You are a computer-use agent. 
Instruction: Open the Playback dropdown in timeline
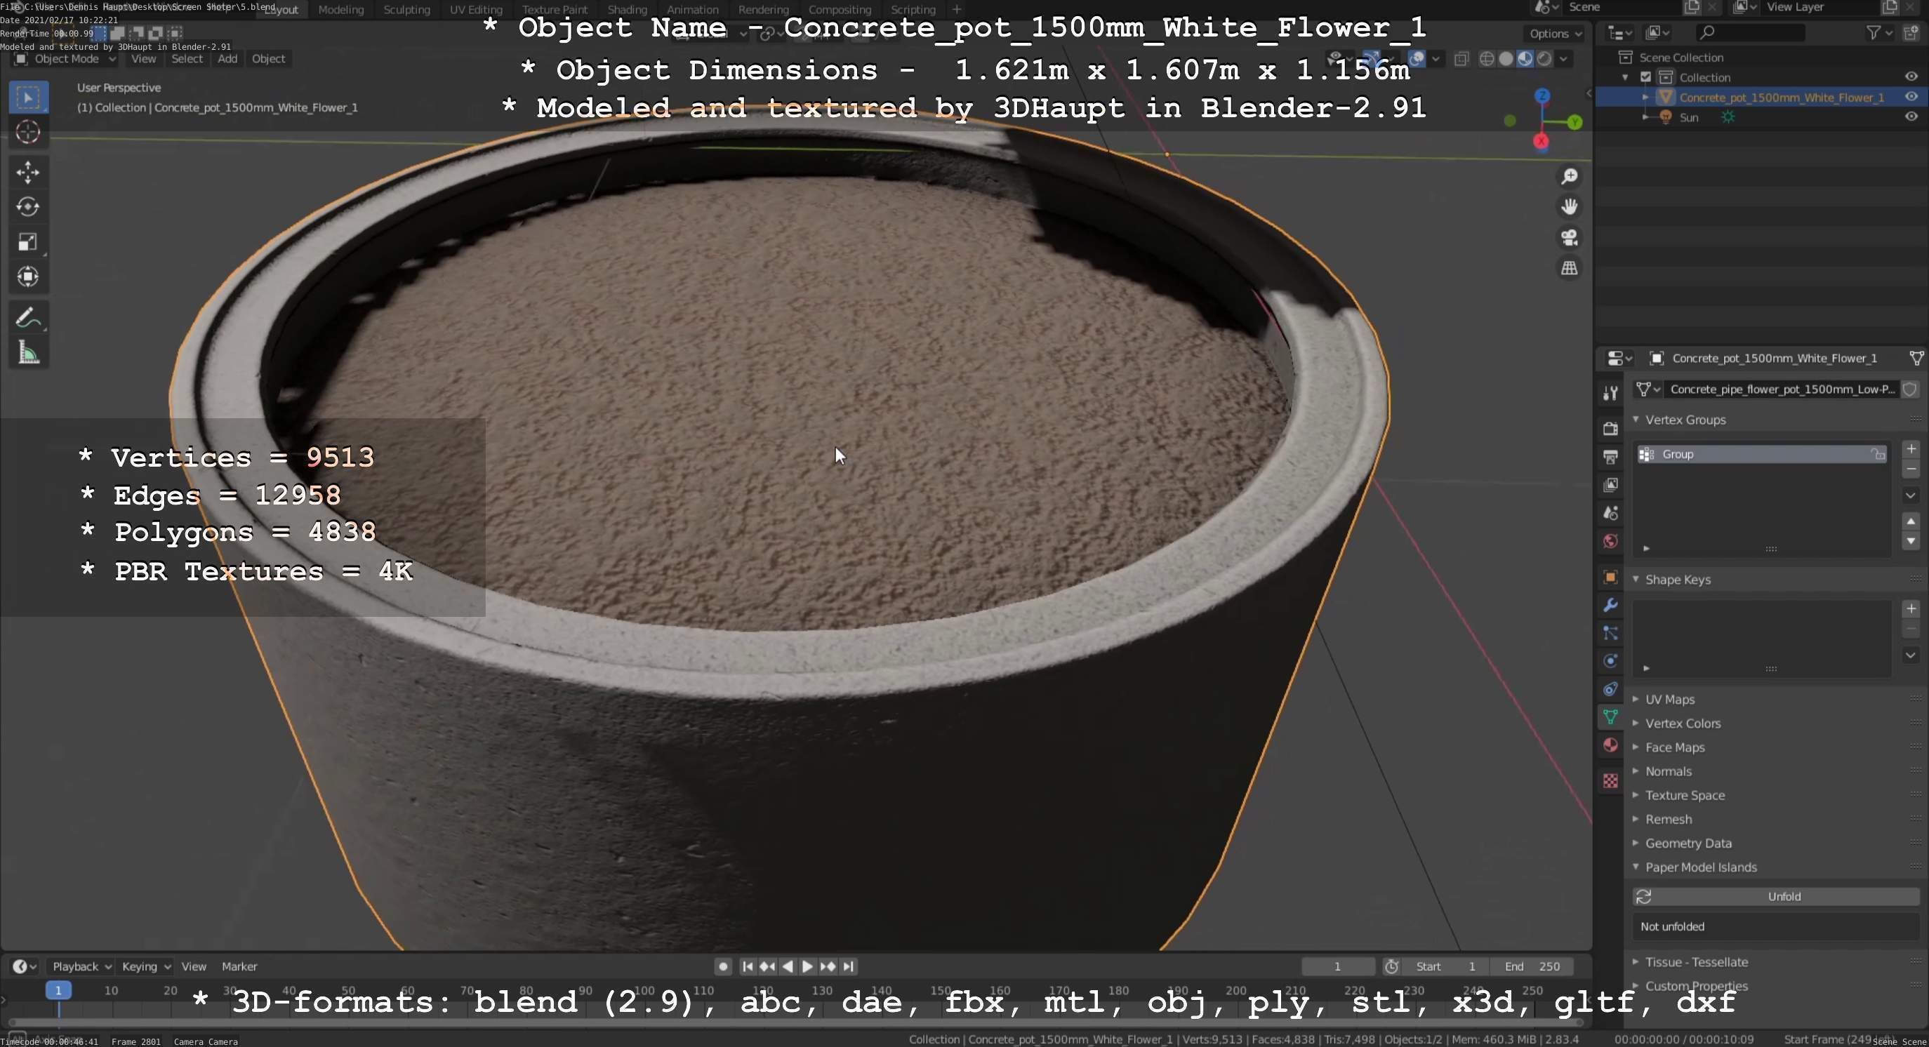81,966
